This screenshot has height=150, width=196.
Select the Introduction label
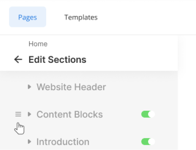point(63,142)
